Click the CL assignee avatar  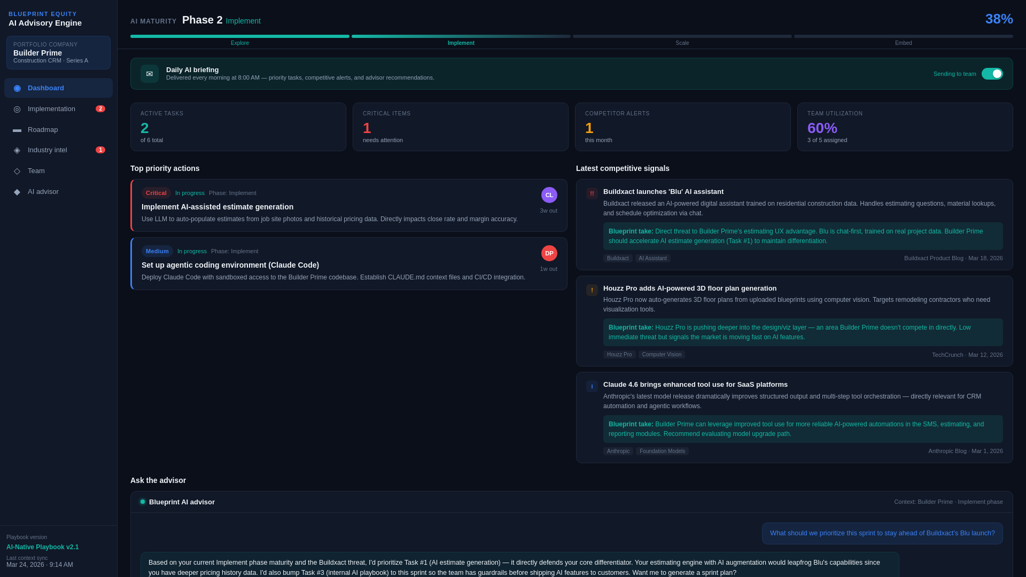549,195
